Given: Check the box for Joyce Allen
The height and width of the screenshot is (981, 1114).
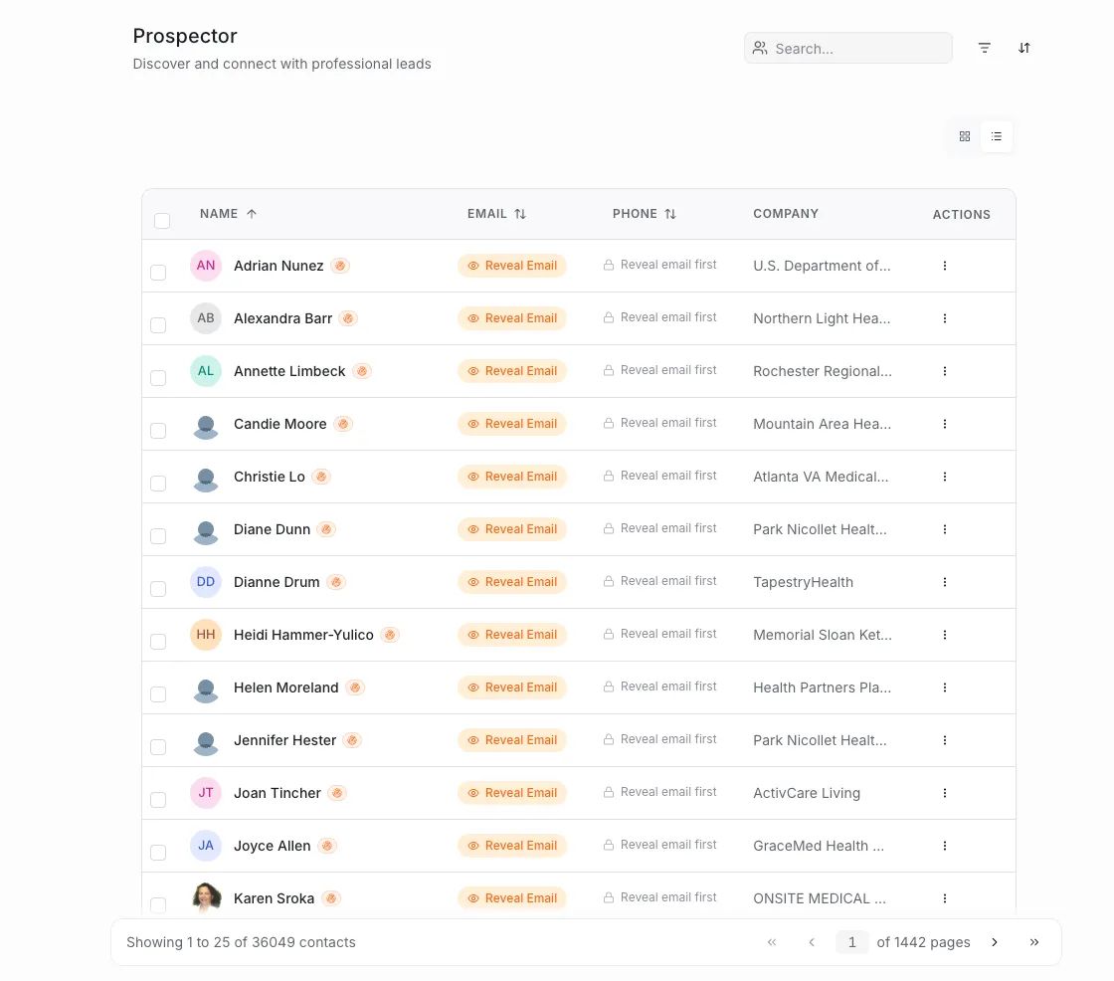Looking at the screenshot, I should point(158,852).
